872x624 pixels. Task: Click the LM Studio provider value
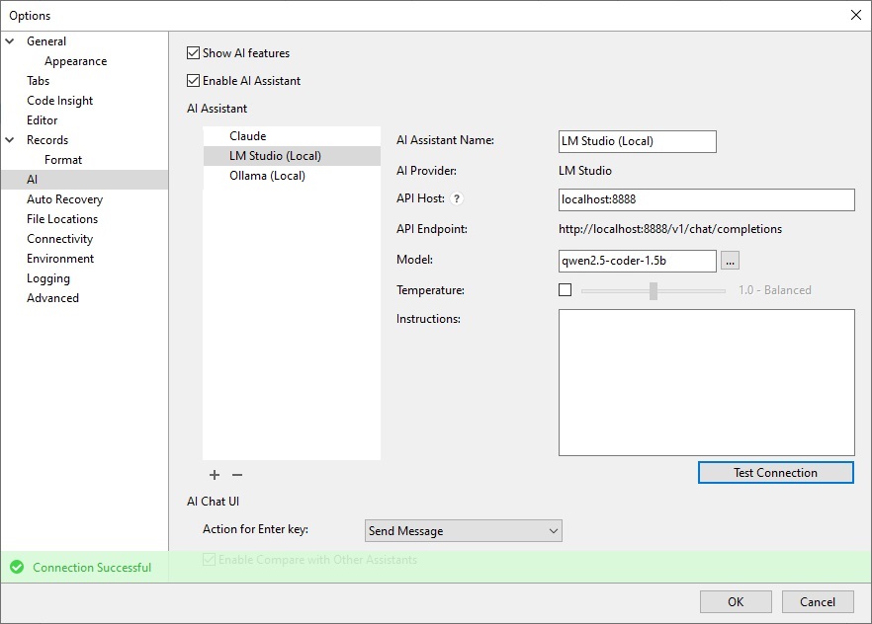tap(585, 171)
